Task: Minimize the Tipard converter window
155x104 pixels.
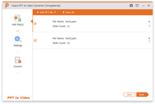Action: tap(143, 6)
